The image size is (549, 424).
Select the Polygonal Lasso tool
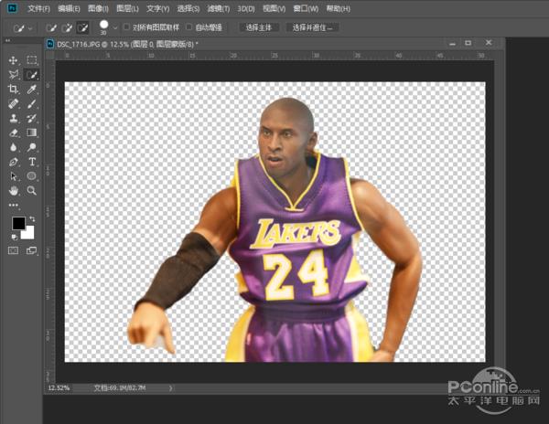click(x=14, y=74)
